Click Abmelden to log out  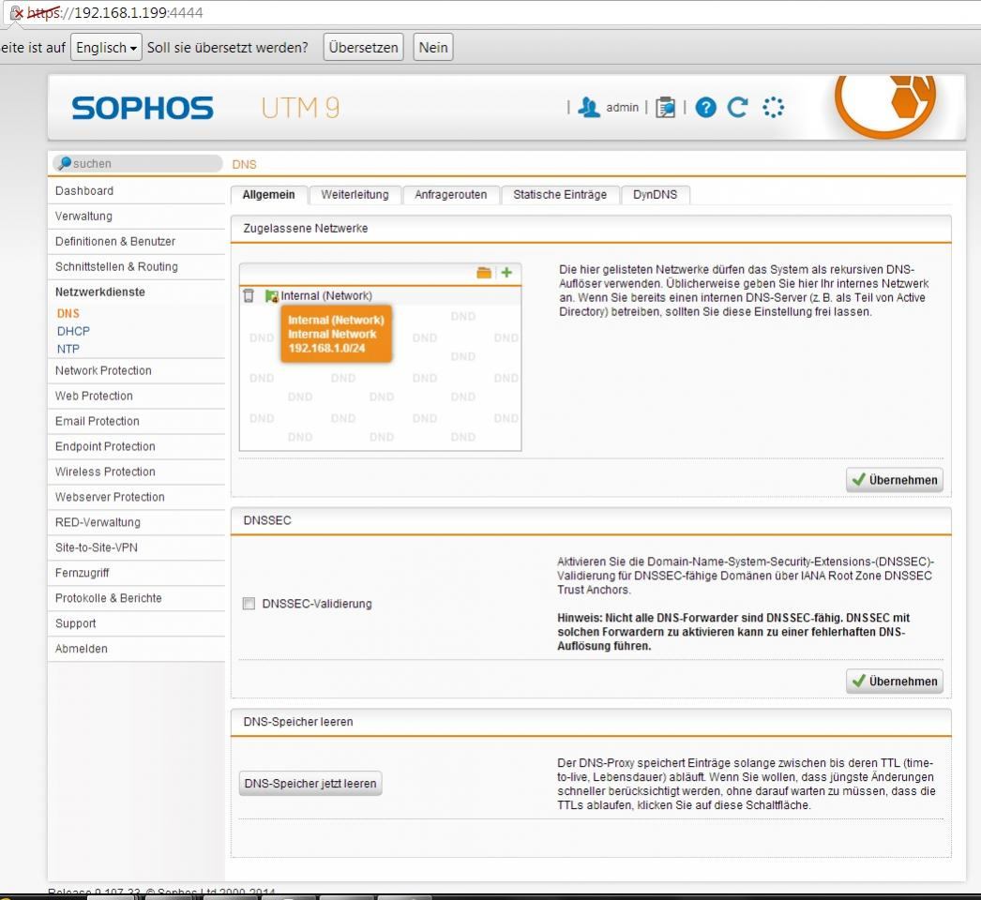(136, 649)
